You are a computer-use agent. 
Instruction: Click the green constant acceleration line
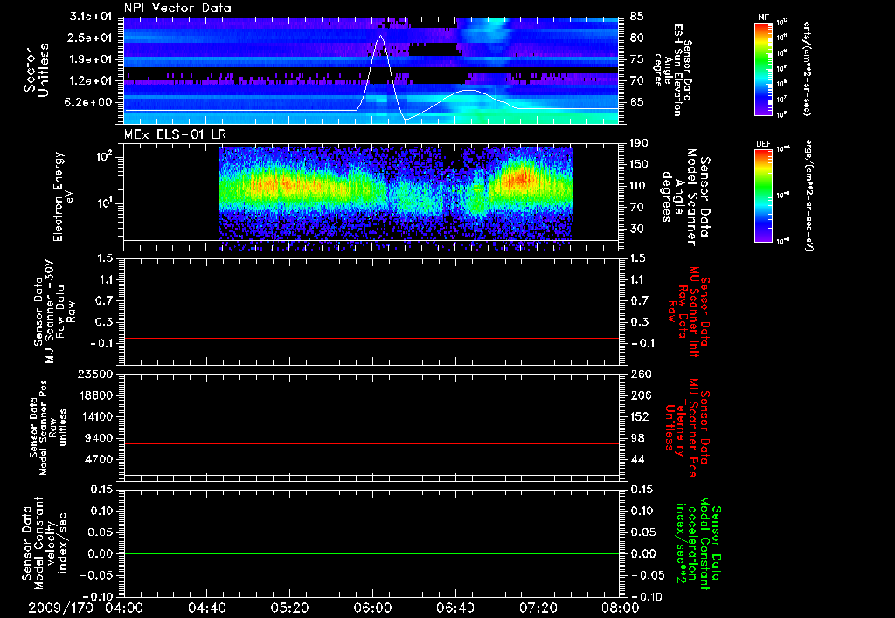371,553
